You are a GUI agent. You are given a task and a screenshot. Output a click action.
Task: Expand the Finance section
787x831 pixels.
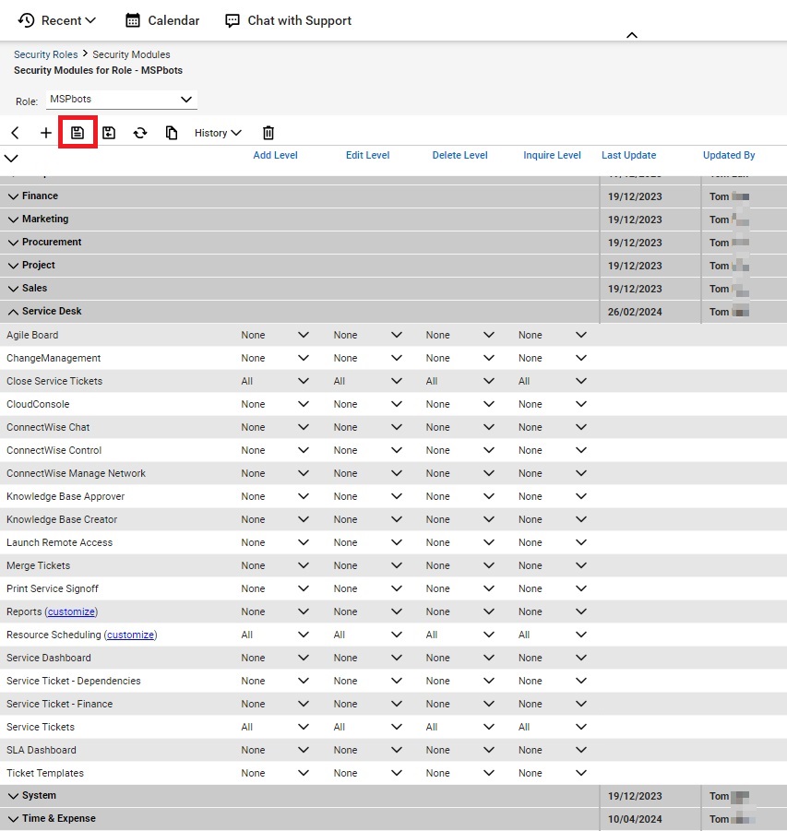click(x=13, y=196)
